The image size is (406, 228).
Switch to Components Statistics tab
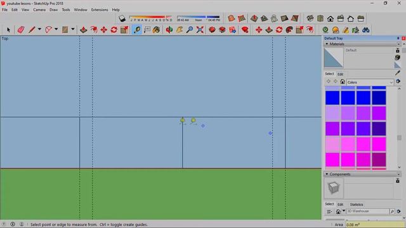tap(357, 205)
